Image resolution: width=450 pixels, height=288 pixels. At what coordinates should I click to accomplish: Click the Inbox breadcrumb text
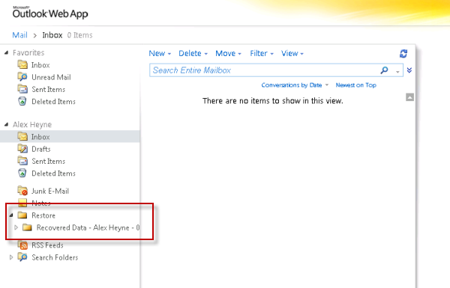[52, 35]
